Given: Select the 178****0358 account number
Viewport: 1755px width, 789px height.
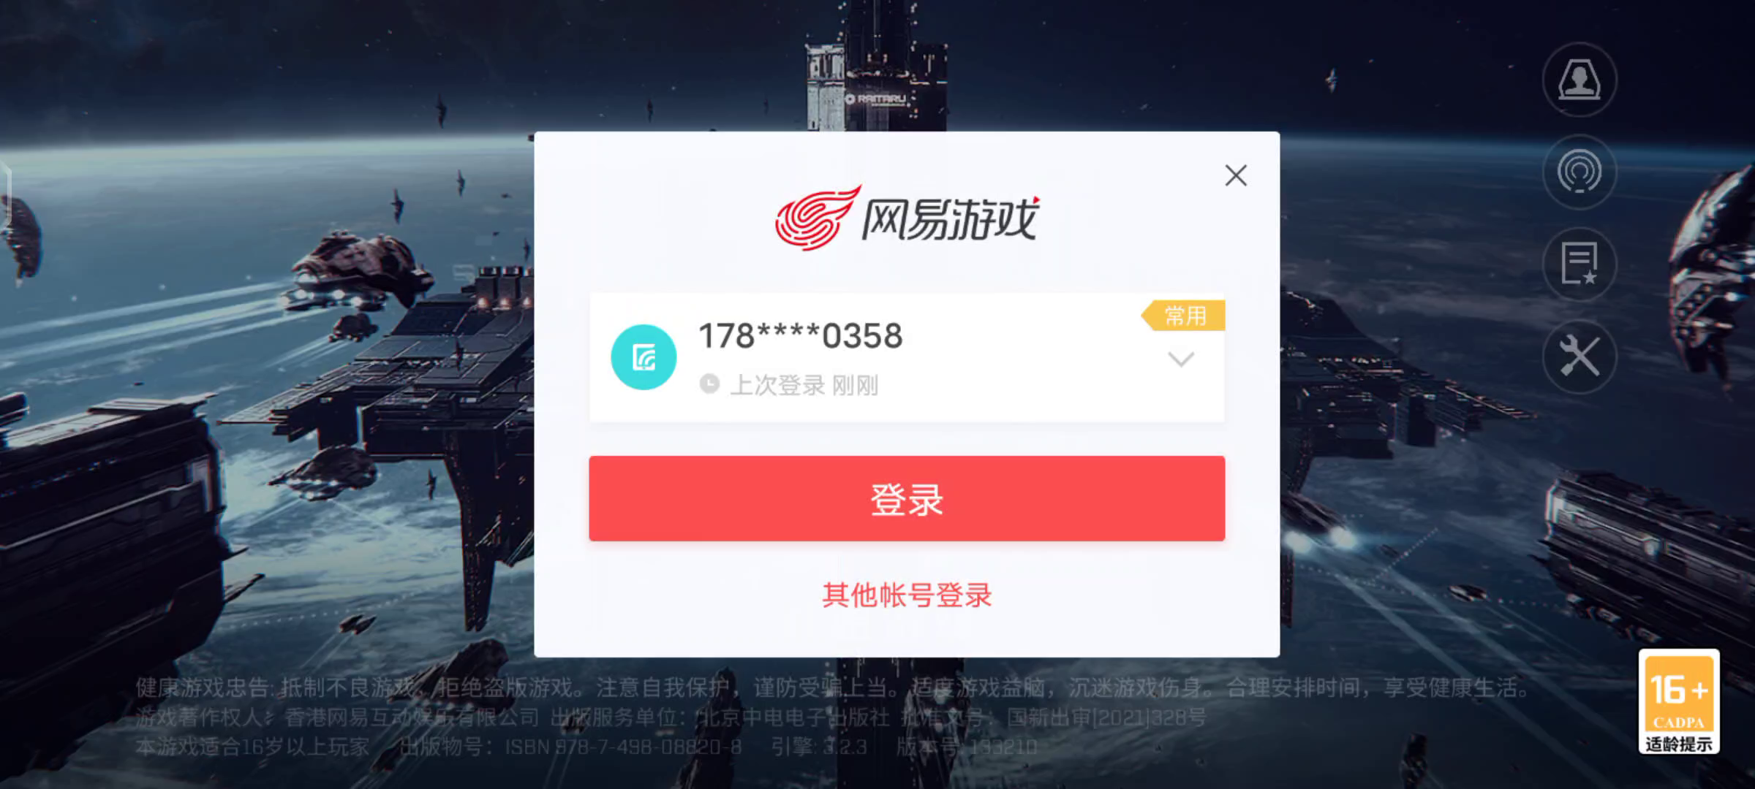Looking at the screenshot, I should click(801, 337).
